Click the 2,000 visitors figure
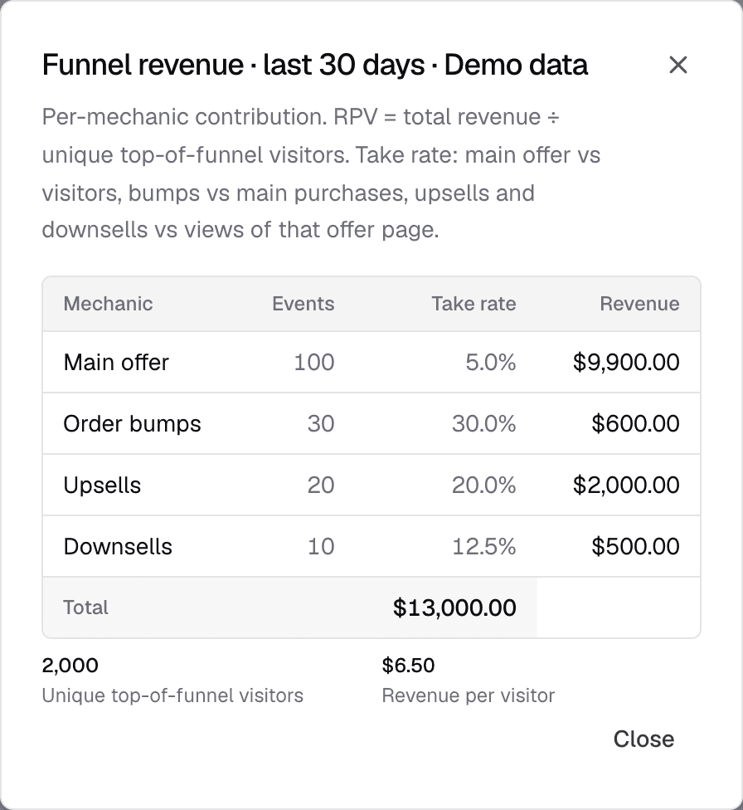This screenshot has height=810, width=743. 70,666
